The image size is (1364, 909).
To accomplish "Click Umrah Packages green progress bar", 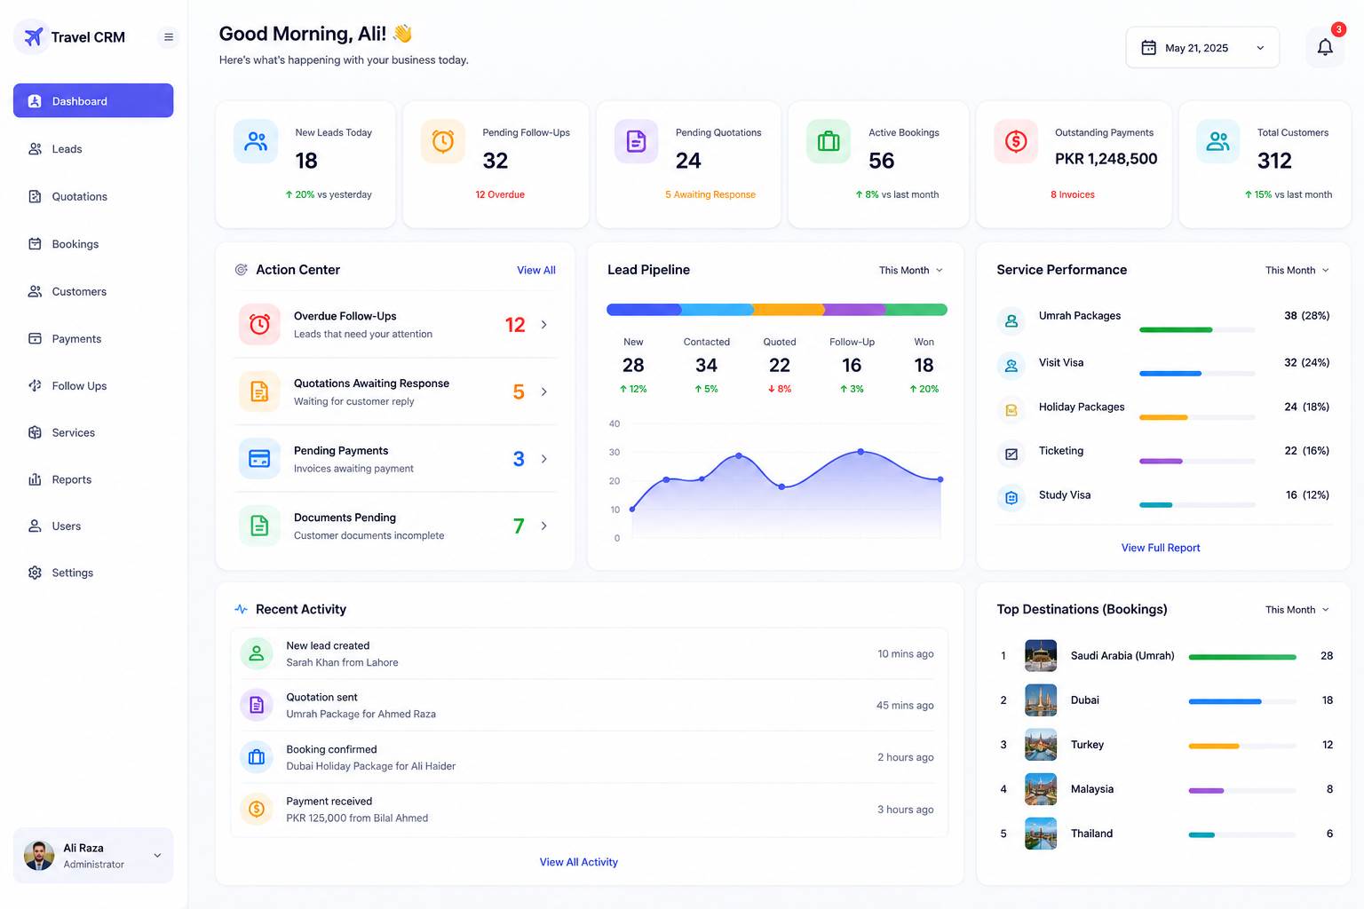I will tap(1176, 329).
